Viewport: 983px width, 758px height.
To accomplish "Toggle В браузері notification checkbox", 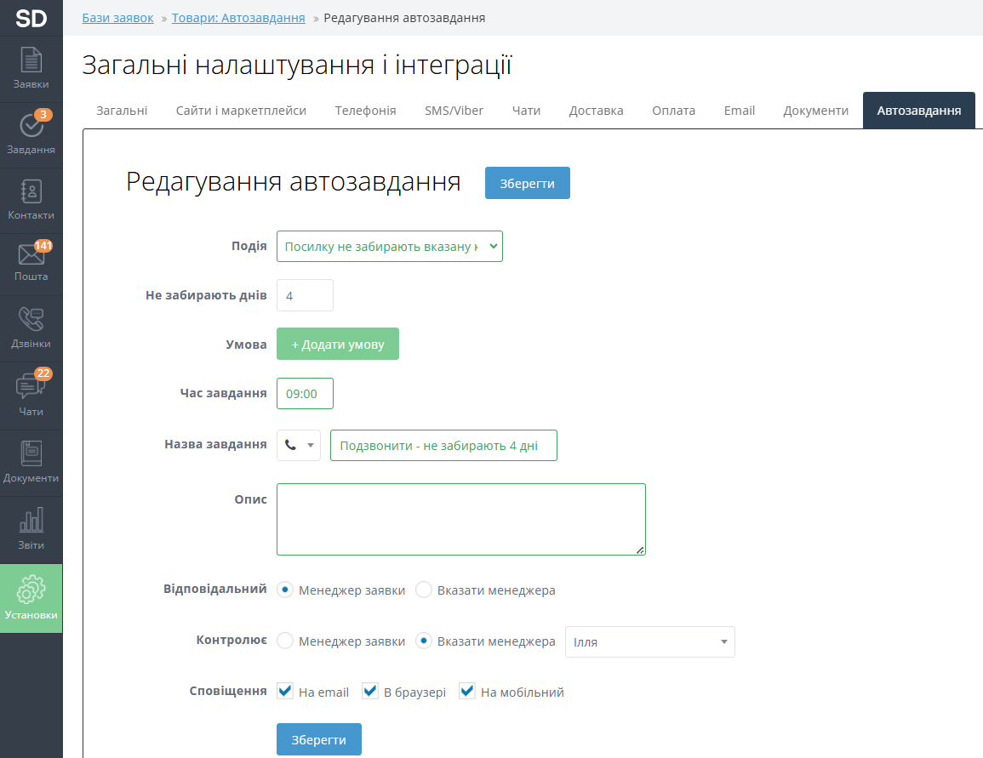I will [370, 692].
